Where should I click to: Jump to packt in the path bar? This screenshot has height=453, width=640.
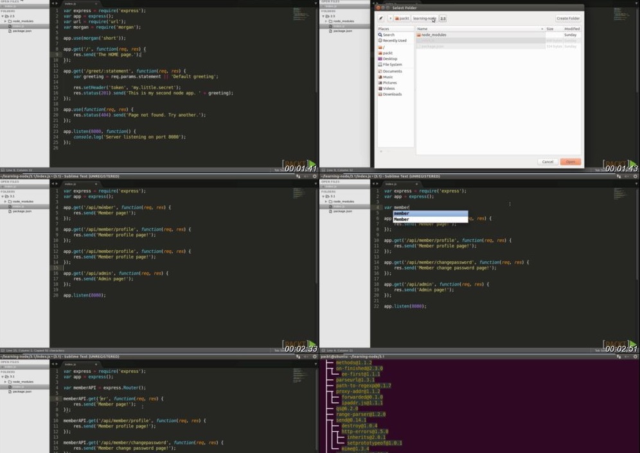click(x=402, y=19)
